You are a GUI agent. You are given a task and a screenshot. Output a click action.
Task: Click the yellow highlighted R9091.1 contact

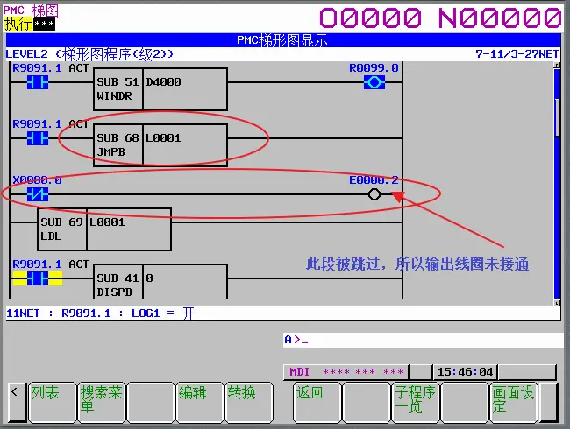pos(38,278)
